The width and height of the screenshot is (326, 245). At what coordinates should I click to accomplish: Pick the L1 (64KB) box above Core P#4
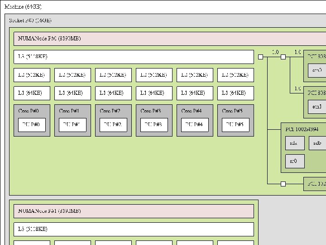point(195,93)
